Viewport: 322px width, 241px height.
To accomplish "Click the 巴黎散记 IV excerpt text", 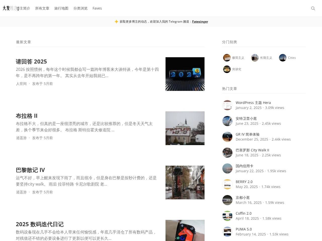I will (x=86, y=181).
